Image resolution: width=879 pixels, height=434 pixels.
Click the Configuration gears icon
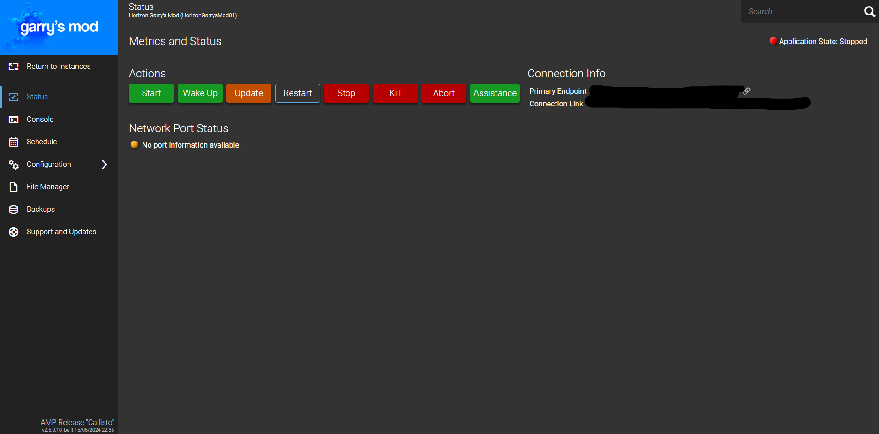point(14,165)
